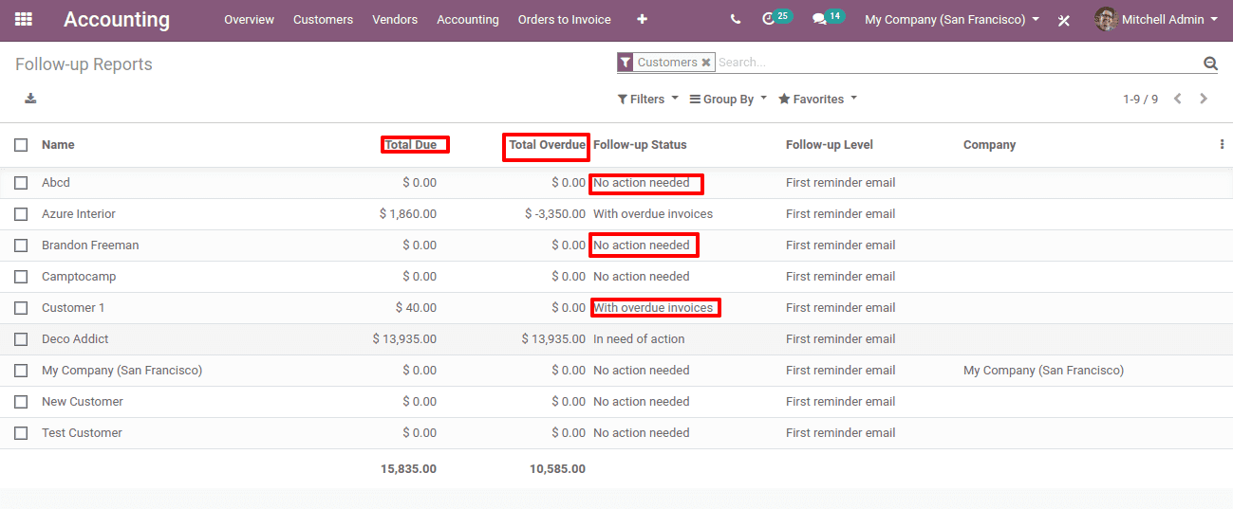Open the apps grid menu icon
This screenshot has height=509, width=1233.
(x=24, y=19)
